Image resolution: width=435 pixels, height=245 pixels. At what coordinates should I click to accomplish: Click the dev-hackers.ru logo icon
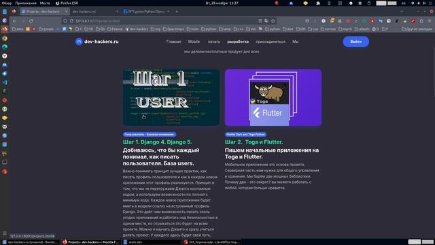pos(79,42)
